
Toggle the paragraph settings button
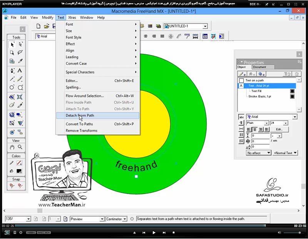coord(241,123)
